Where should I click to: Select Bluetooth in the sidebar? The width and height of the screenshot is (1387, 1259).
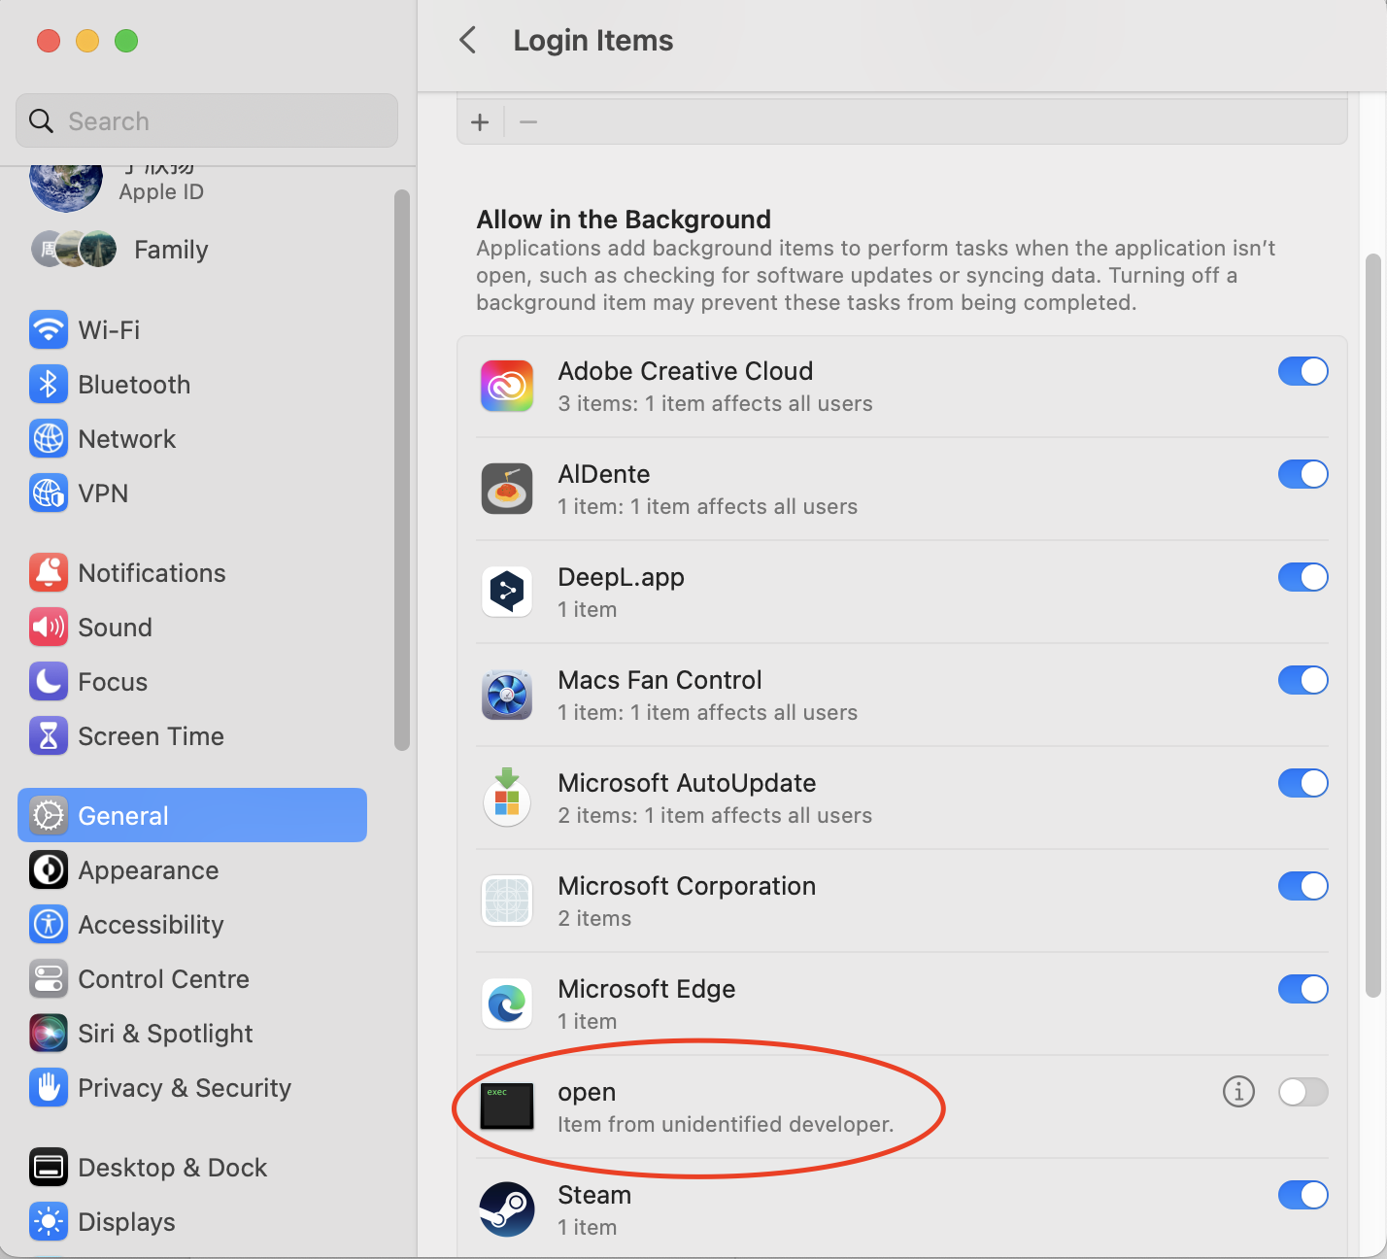(133, 384)
